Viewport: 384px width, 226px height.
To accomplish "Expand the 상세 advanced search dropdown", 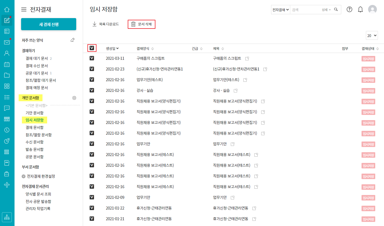I will pos(326,10).
